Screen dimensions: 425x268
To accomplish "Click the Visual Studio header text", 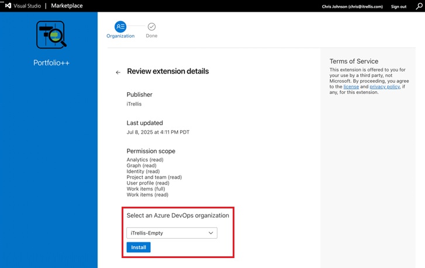I will pyautogui.click(x=27, y=6).
